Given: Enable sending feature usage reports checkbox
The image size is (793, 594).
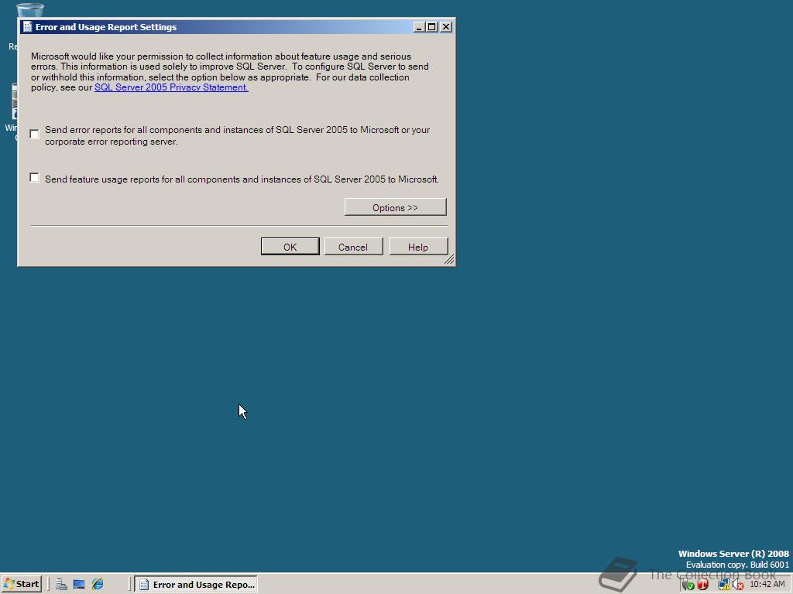Looking at the screenshot, I should pyautogui.click(x=34, y=178).
